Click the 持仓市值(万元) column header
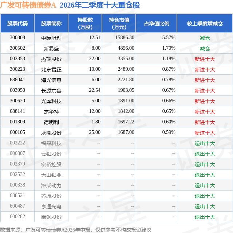 pyautogui.click(x=119, y=24)
